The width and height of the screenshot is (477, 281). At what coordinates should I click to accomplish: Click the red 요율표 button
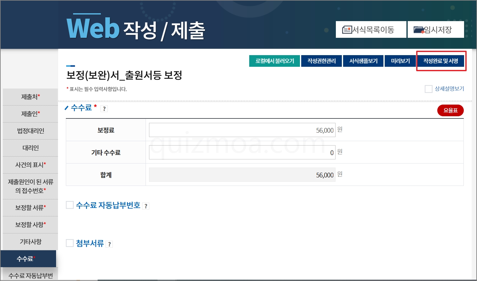click(x=450, y=110)
